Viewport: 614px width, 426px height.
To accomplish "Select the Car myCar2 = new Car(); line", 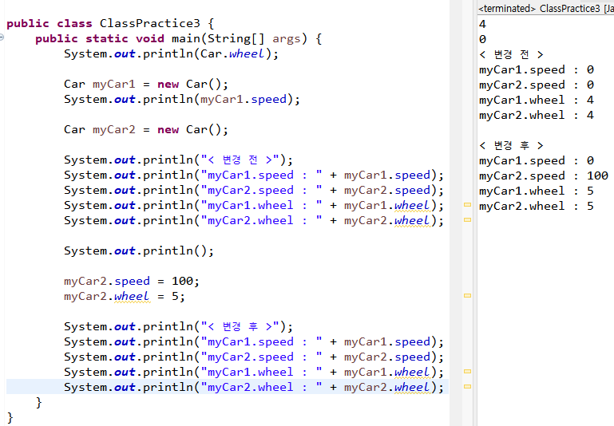I will (146, 129).
